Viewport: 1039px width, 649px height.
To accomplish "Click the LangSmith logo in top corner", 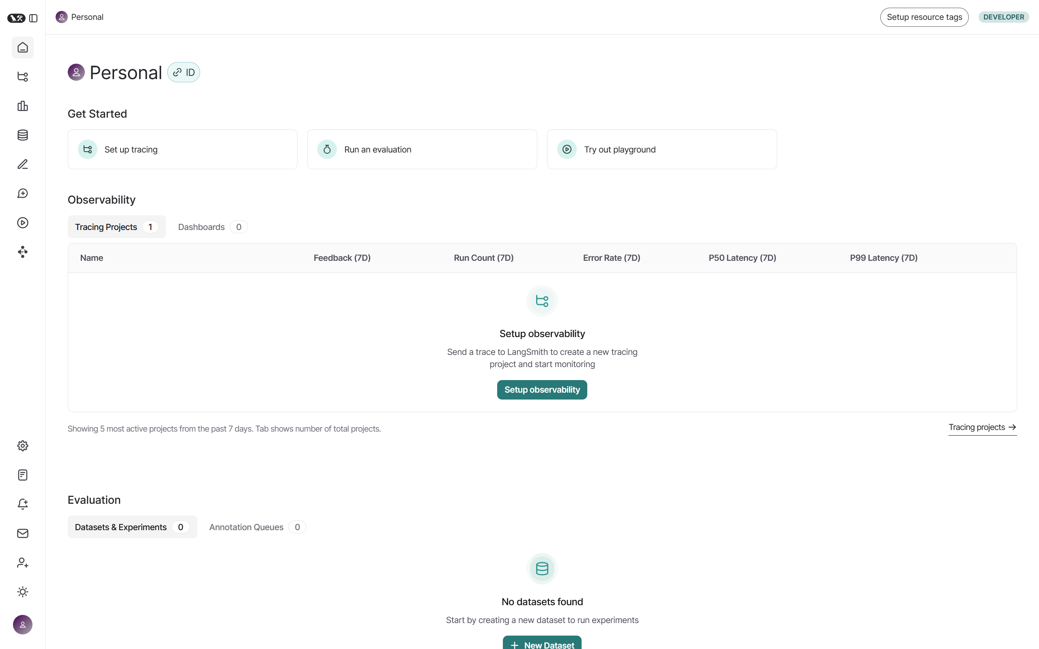I will point(16,18).
